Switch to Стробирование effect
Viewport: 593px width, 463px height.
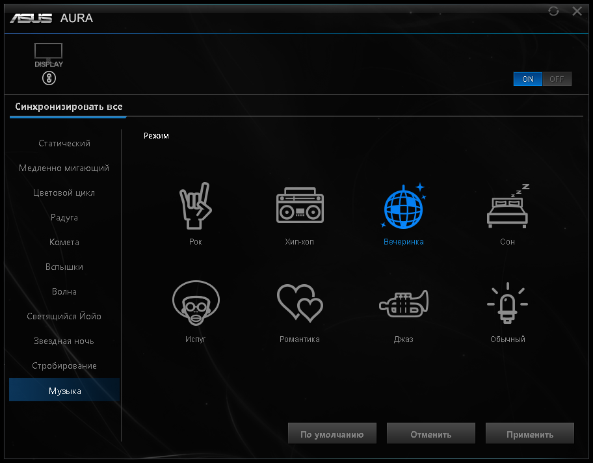point(64,366)
